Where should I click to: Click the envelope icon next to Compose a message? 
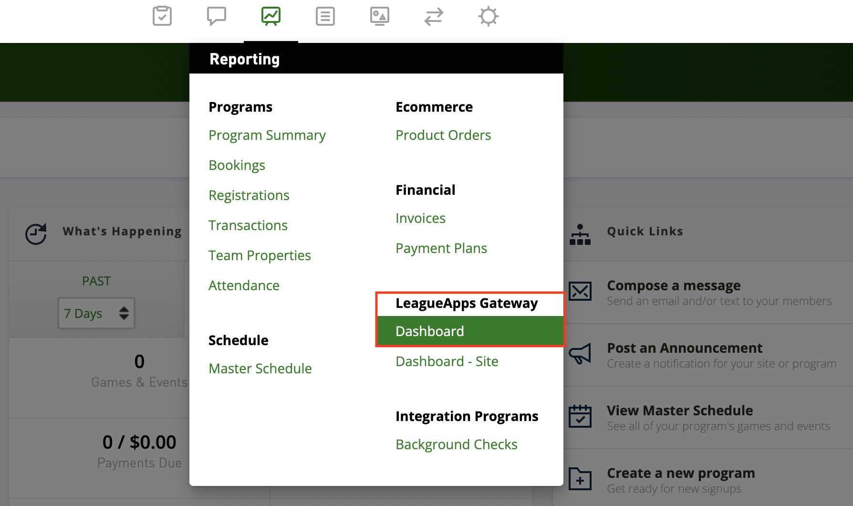[580, 291]
